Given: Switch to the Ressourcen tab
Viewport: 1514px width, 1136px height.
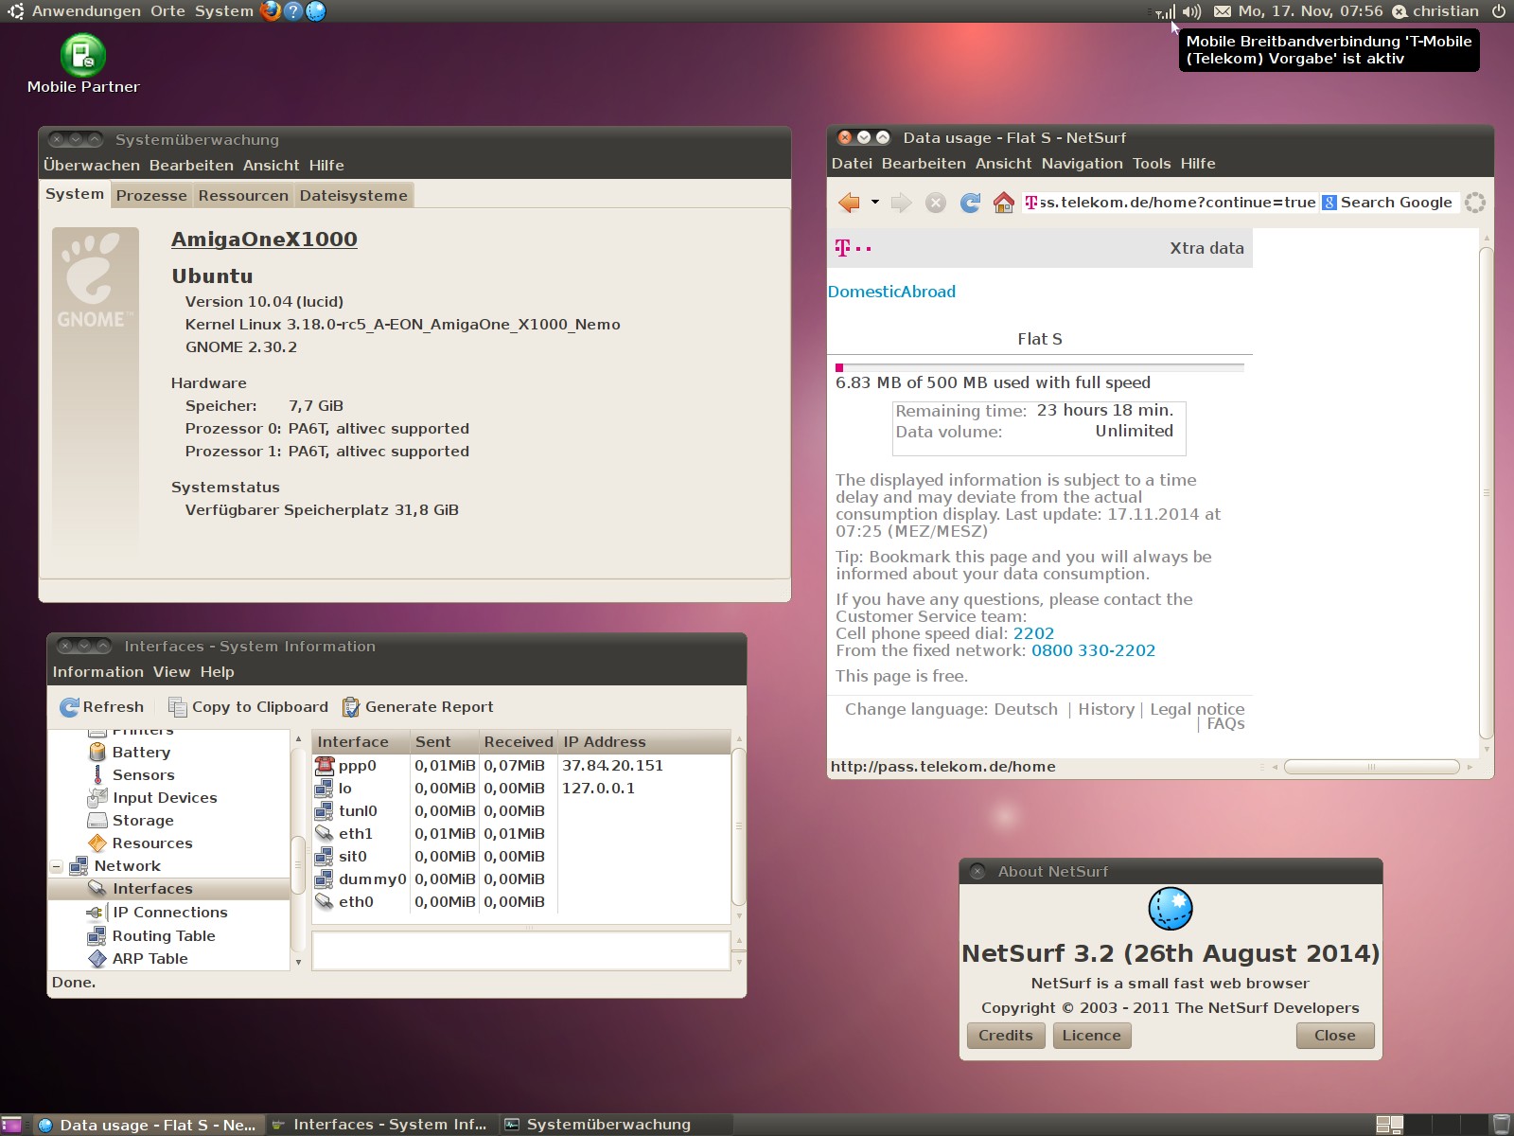Looking at the screenshot, I should [243, 196].
